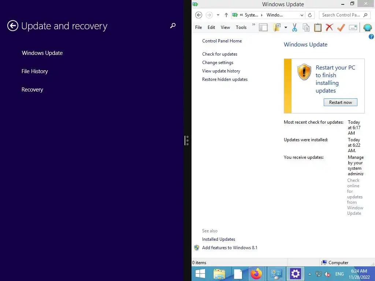
Task: Click the System breadcrumb in address bar
Action: tap(251, 15)
